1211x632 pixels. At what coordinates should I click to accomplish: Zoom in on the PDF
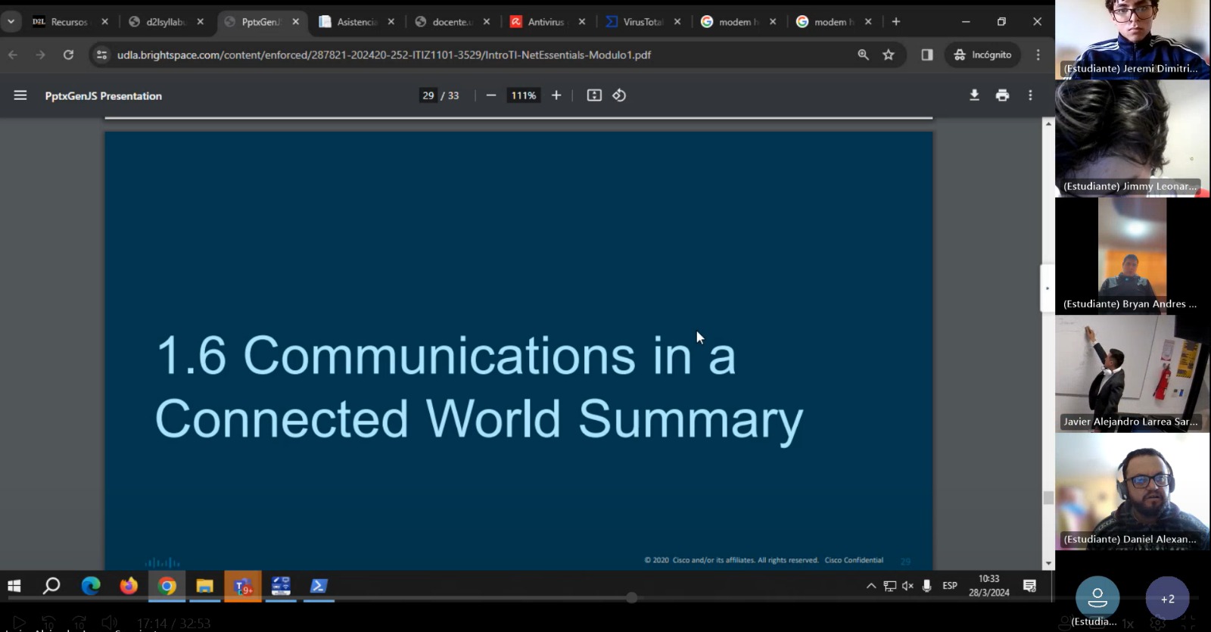[556, 95]
